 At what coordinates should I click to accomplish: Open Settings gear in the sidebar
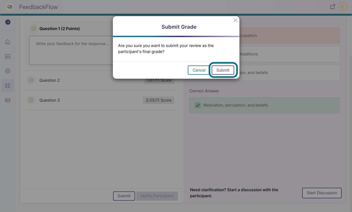[8, 71]
